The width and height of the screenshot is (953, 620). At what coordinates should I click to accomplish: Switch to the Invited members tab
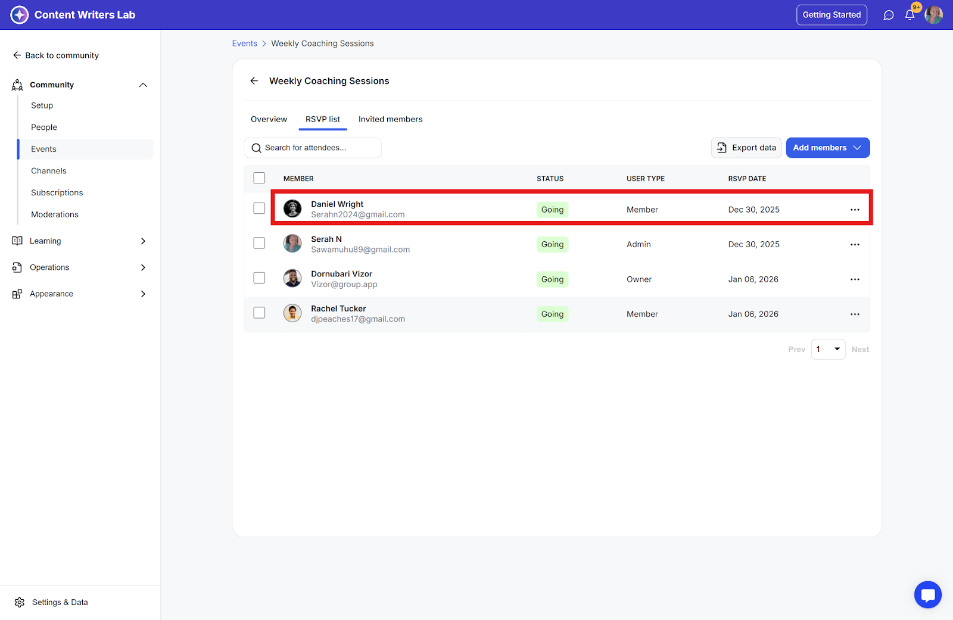(390, 119)
